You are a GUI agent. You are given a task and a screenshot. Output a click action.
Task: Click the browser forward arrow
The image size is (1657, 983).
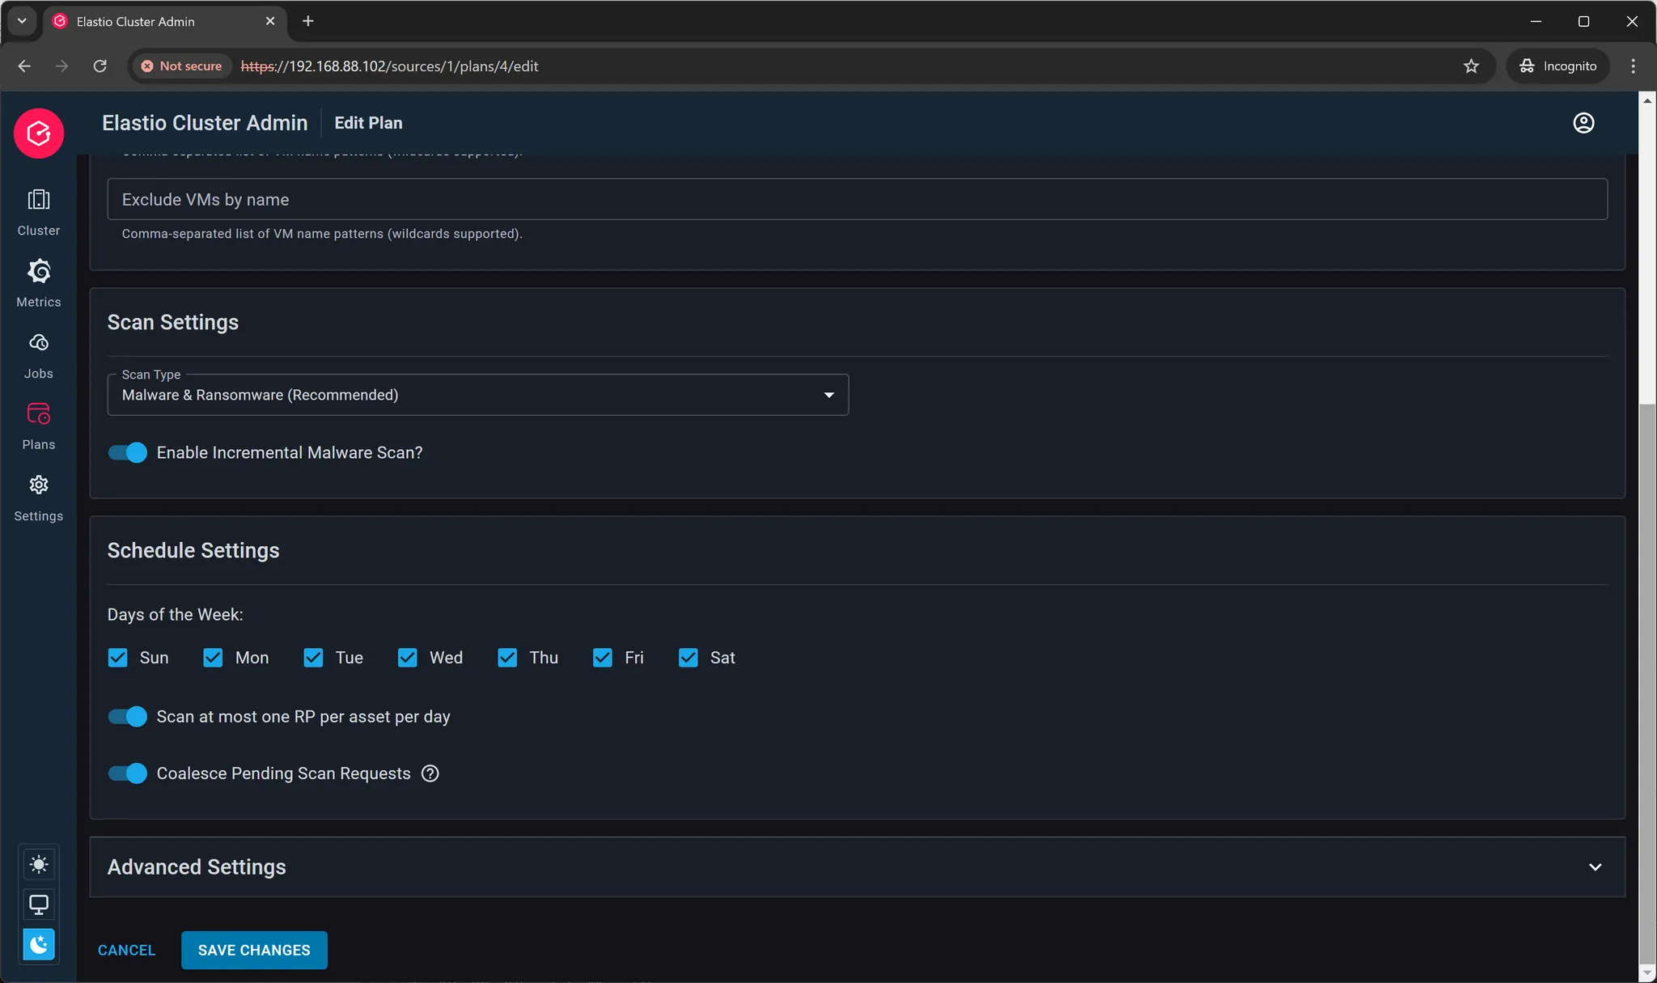(62, 66)
